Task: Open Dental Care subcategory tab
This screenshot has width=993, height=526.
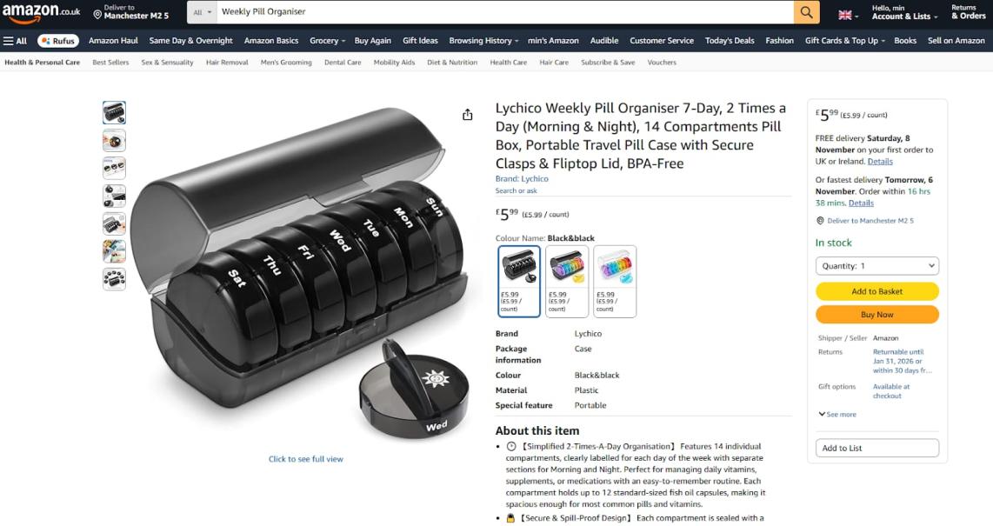Action: click(343, 62)
